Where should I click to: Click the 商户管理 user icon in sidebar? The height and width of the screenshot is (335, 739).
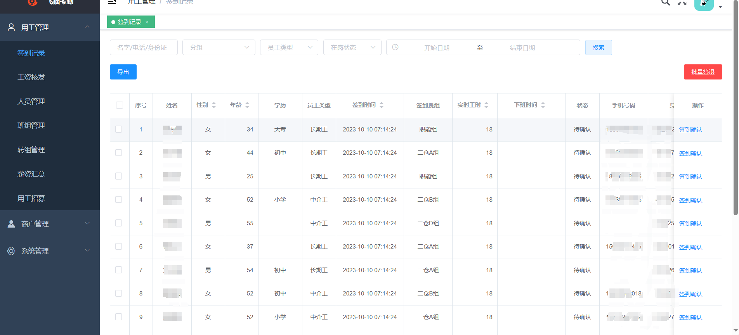click(11, 224)
